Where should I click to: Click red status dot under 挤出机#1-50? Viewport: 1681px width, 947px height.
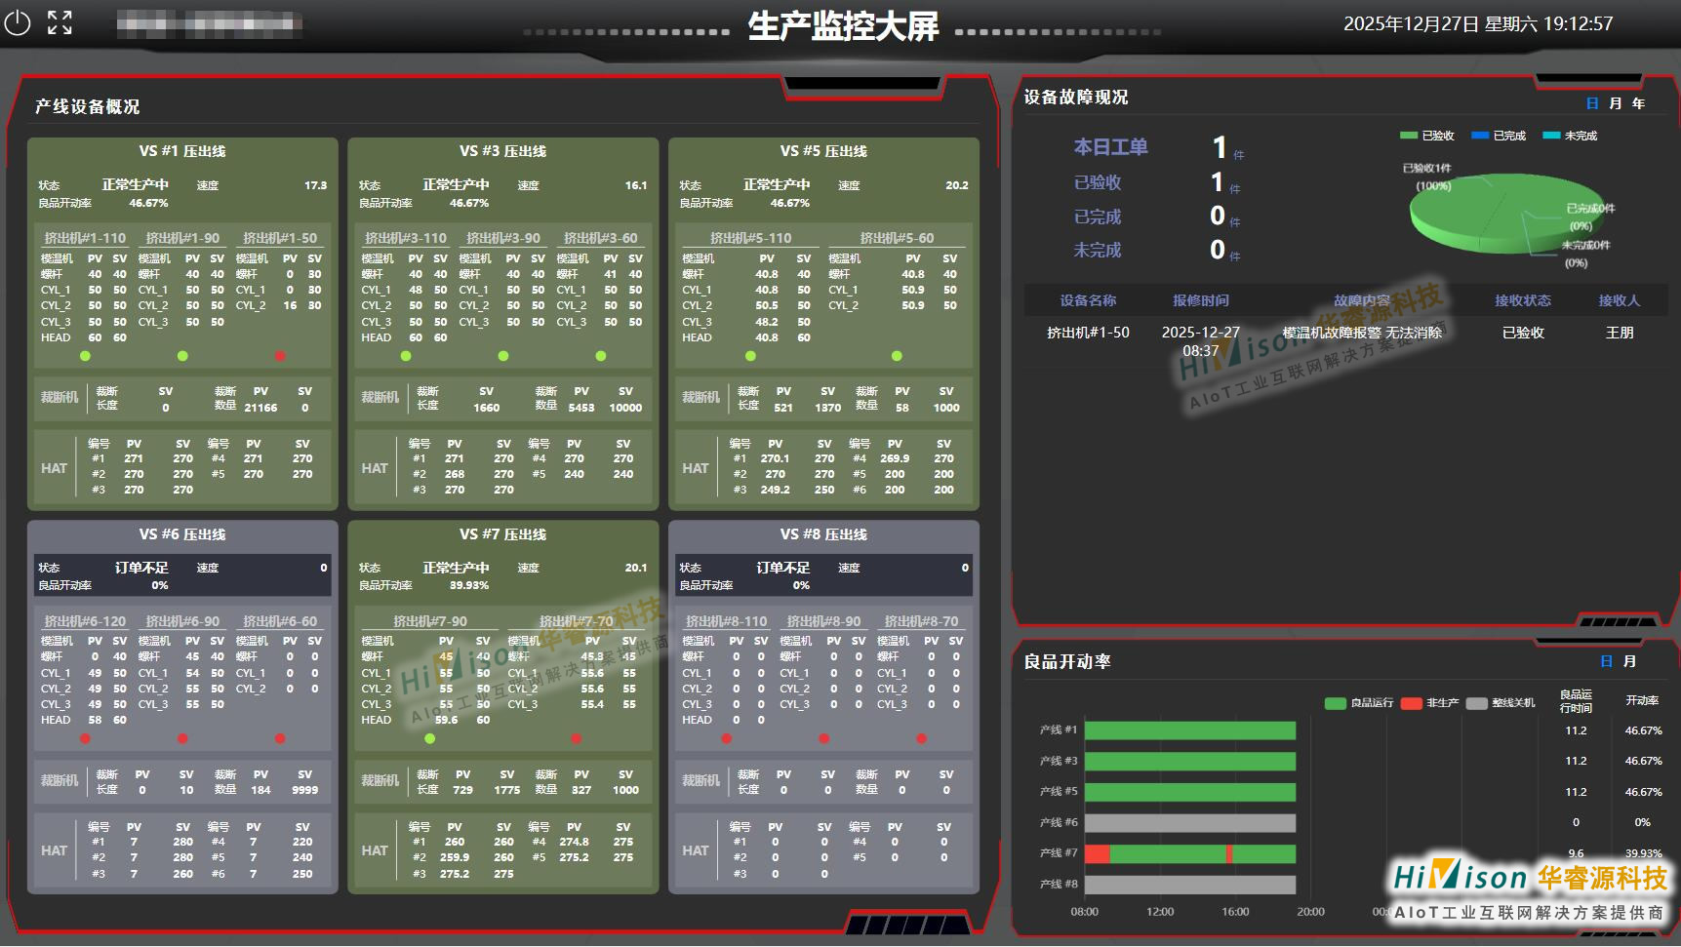point(280,356)
